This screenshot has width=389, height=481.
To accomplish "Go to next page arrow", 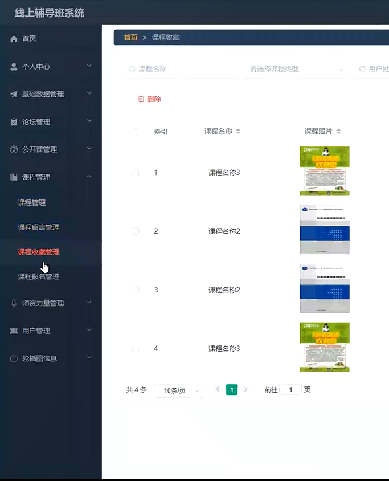I will click(x=245, y=390).
